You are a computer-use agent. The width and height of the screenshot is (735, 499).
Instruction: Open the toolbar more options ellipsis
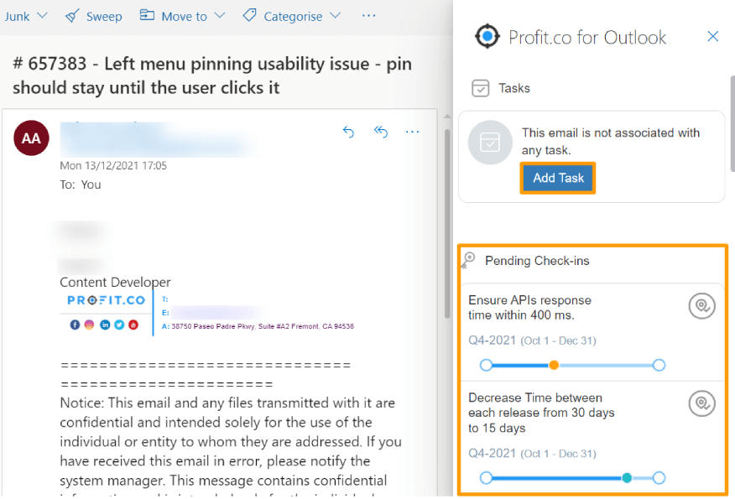pos(369,16)
